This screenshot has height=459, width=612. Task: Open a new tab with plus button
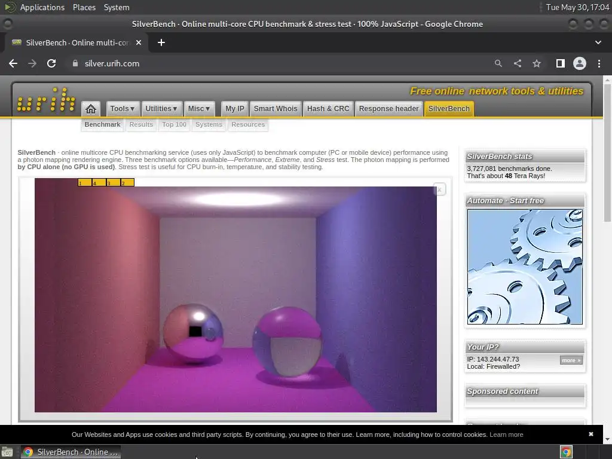pos(161,42)
